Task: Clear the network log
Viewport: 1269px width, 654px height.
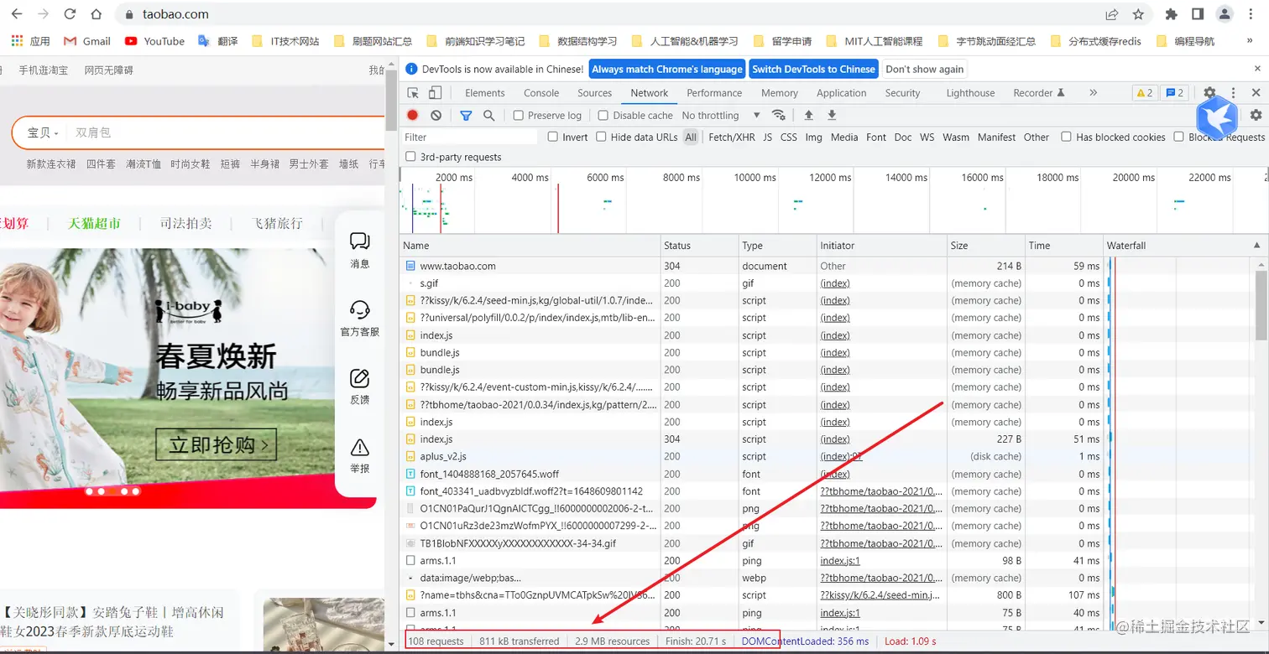Action: [x=436, y=115]
